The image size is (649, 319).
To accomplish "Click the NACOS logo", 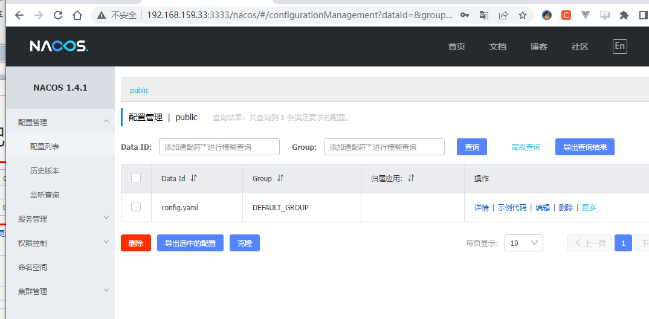I will point(59,46).
